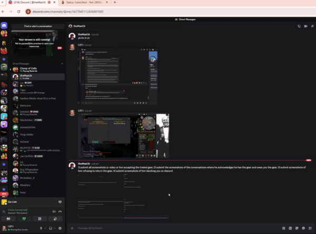
Task: Open Yung Valdez conversation
Action: point(27,134)
